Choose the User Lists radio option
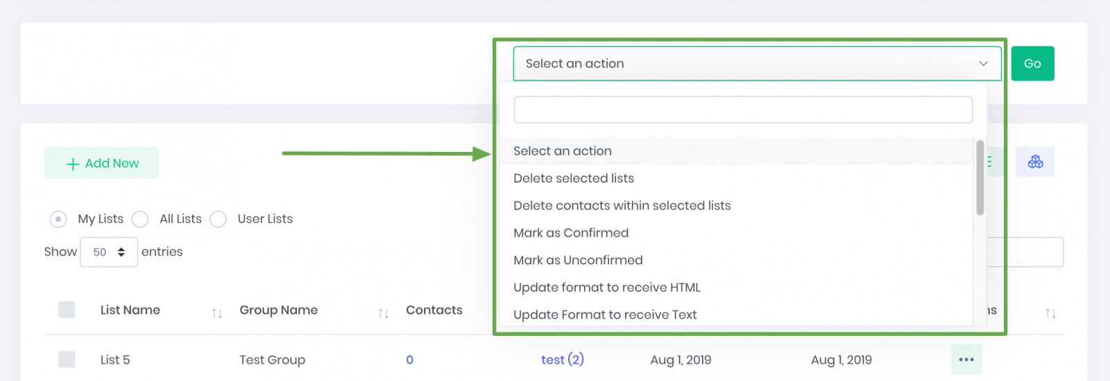1110x381 pixels. pos(219,219)
